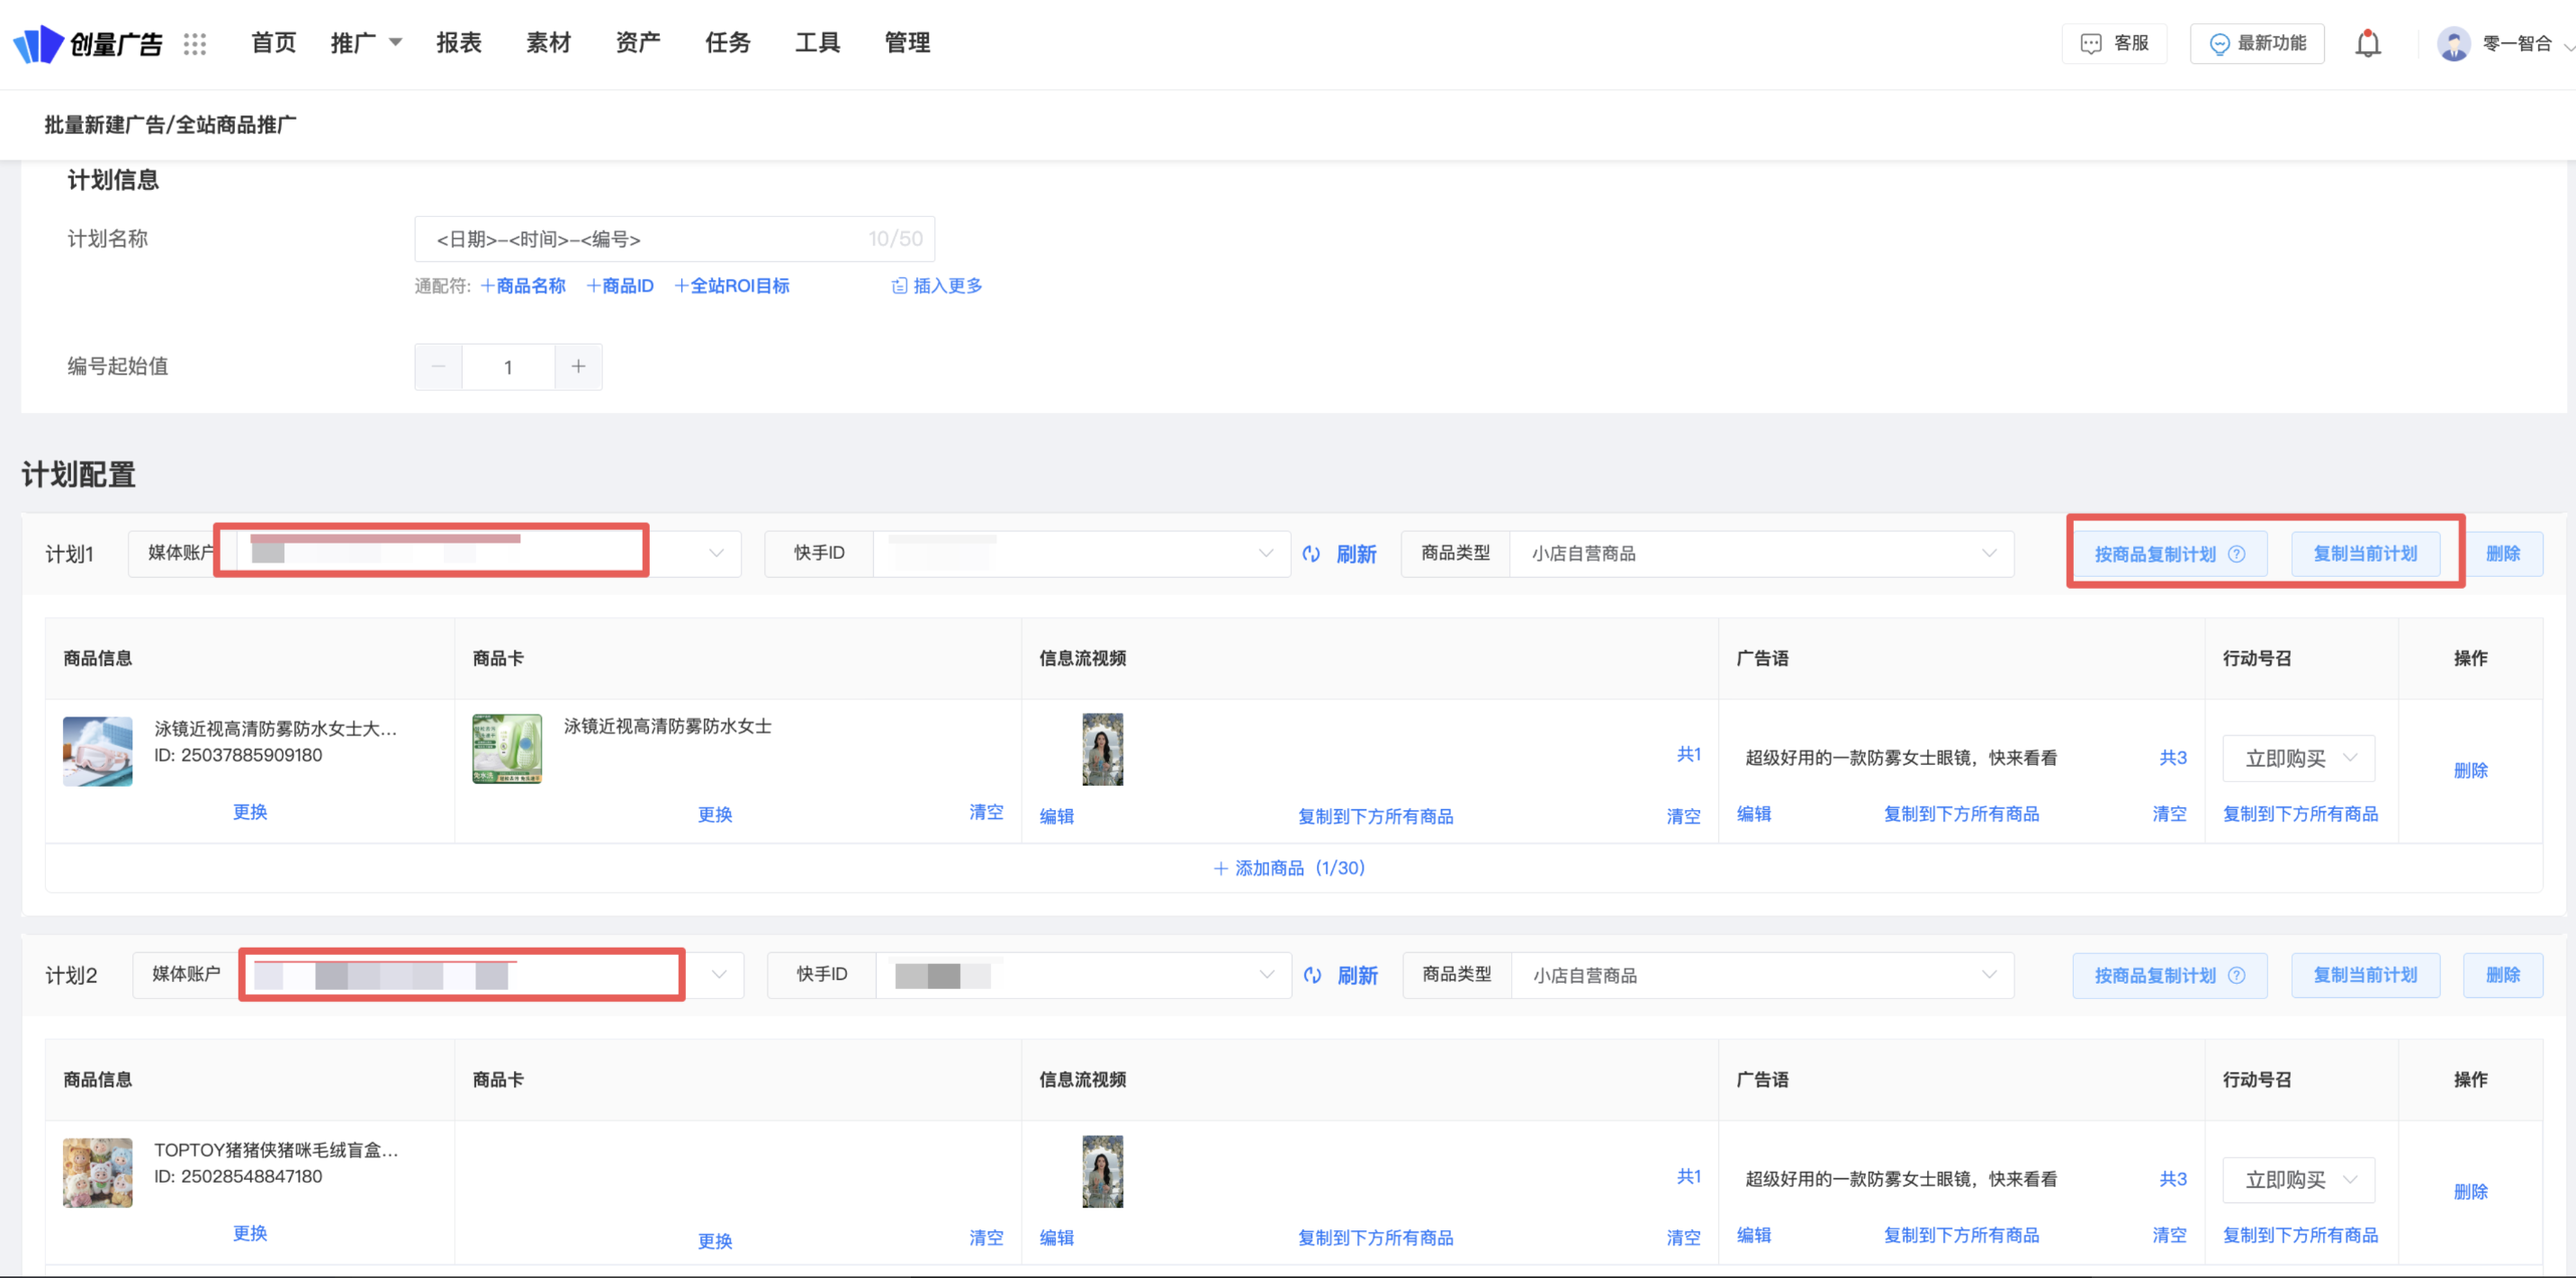
Task: Insert the +商品ID wildcard
Action: pyautogui.click(x=620, y=286)
